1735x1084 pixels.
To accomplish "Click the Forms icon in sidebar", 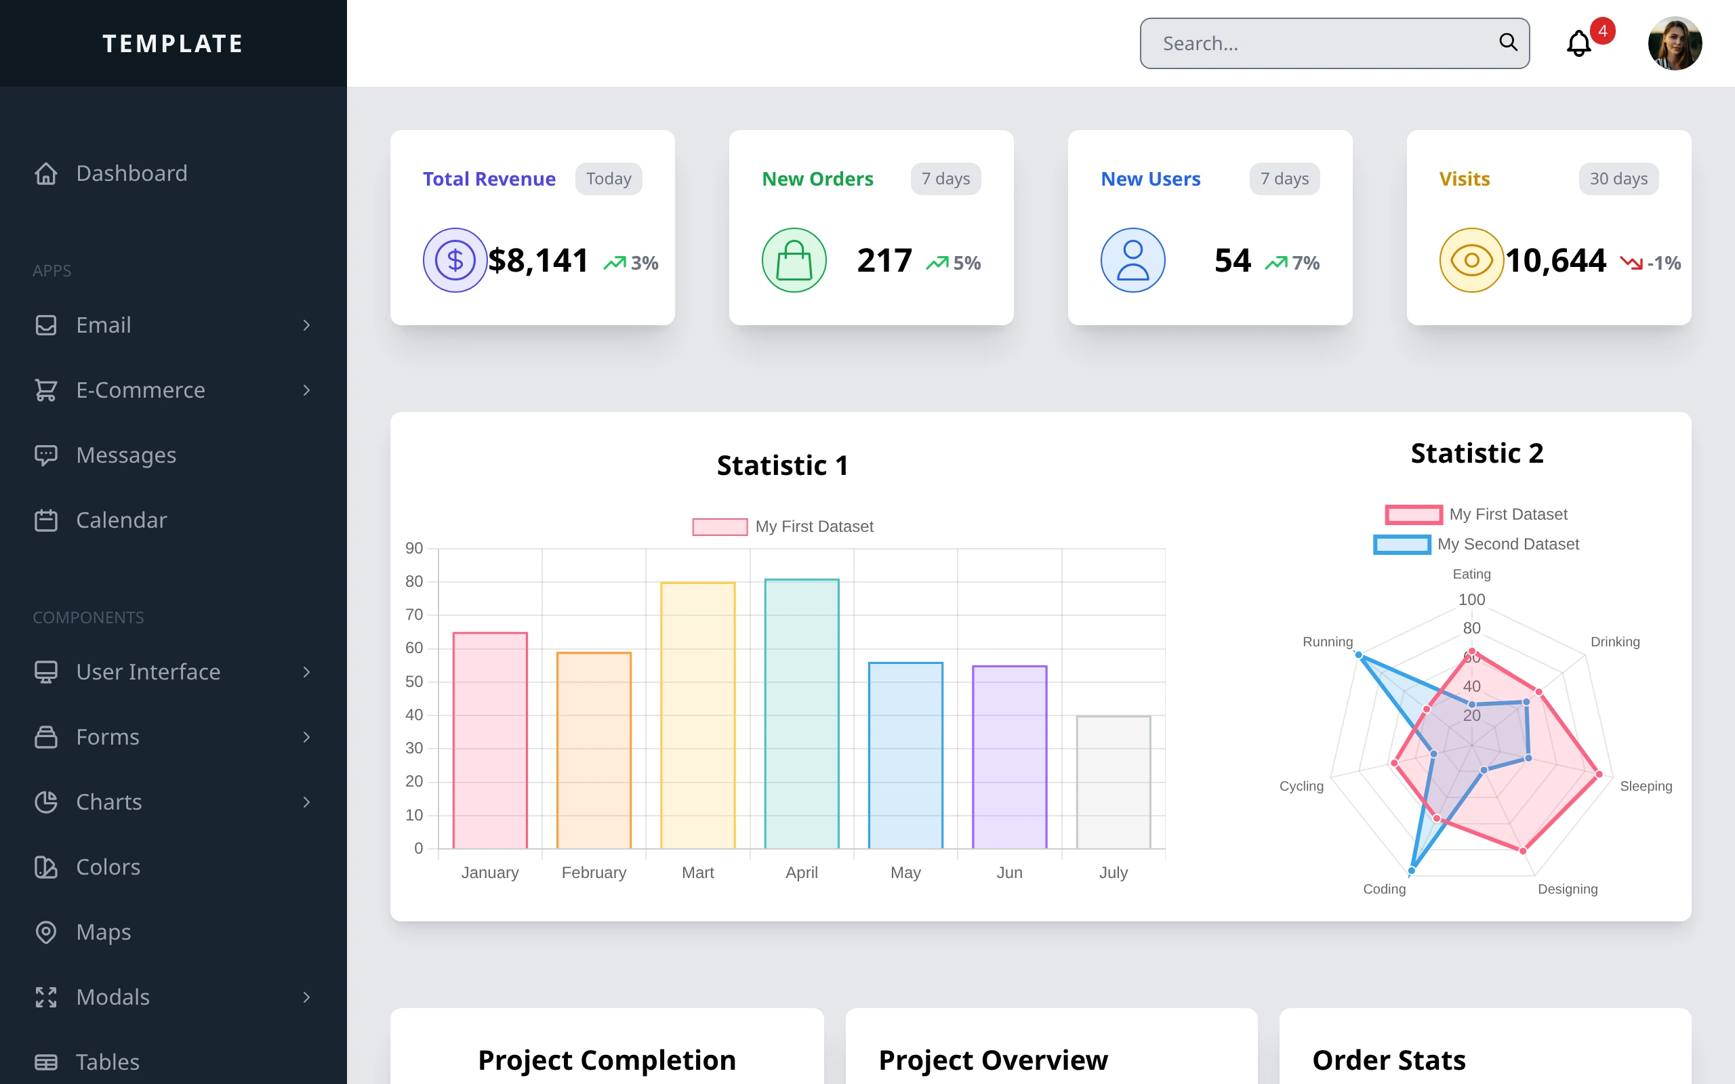I will tap(46, 737).
